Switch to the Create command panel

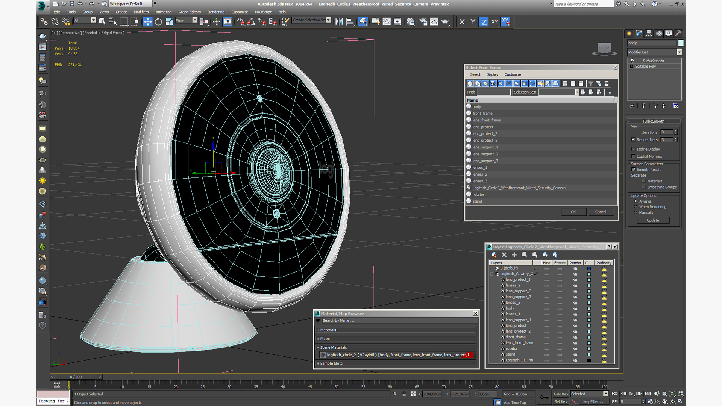pyautogui.click(x=629, y=33)
